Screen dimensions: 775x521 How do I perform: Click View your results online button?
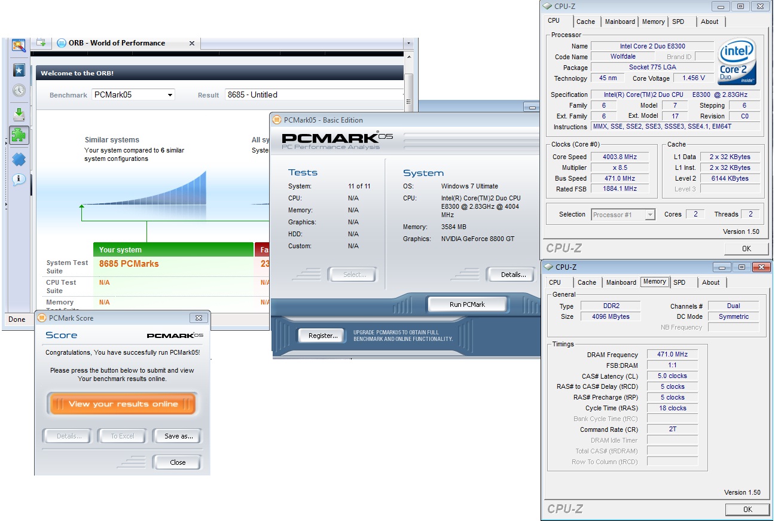point(122,404)
